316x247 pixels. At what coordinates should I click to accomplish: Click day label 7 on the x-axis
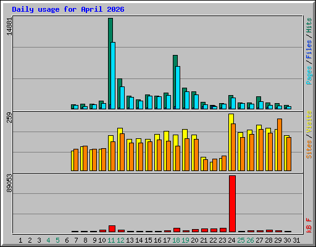[x=76, y=240]
